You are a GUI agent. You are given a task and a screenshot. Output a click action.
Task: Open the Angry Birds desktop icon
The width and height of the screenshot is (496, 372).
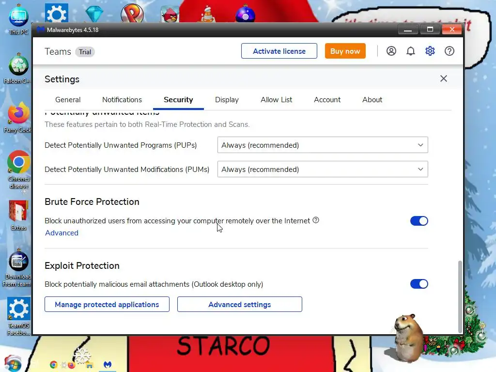170,14
